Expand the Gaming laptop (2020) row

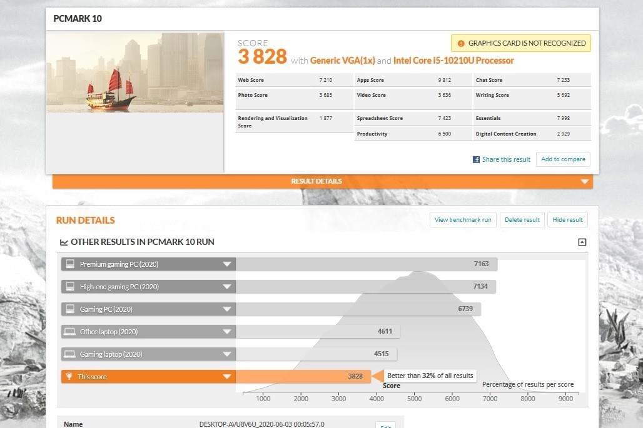click(x=227, y=354)
